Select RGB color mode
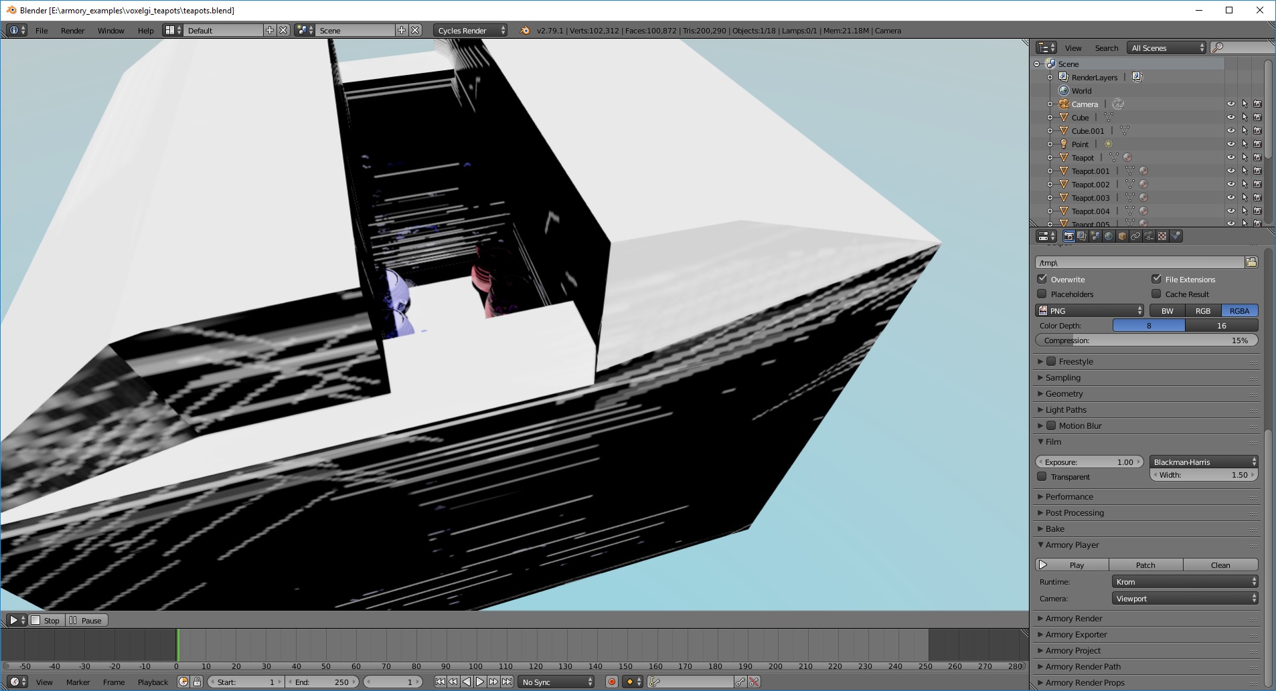The image size is (1276, 691). coord(1203,310)
